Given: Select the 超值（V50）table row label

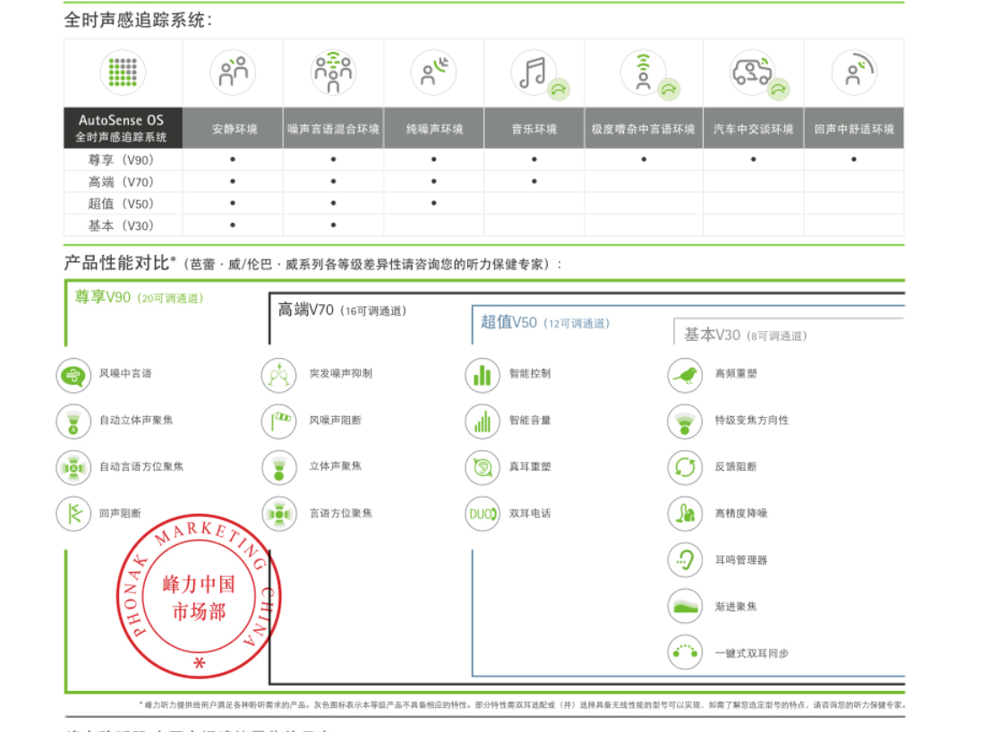Looking at the screenshot, I should point(121,204).
